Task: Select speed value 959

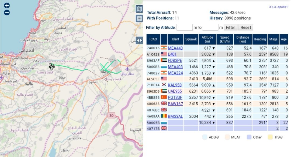Action: pyautogui.click(x=229, y=85)
